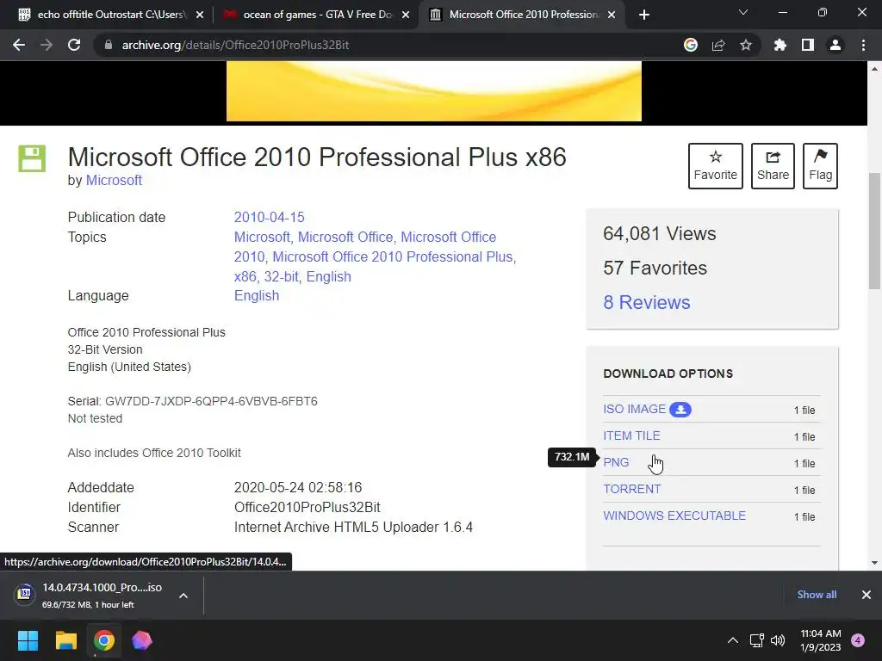Click the English language link

pyautogui.click(x=257, y=296)
